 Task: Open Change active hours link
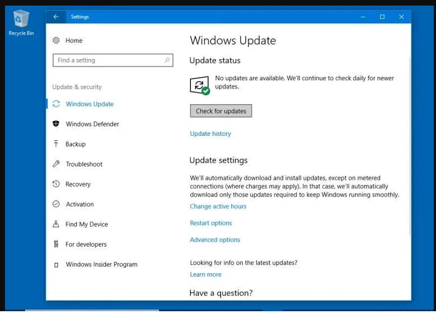[x=218, y=206]
